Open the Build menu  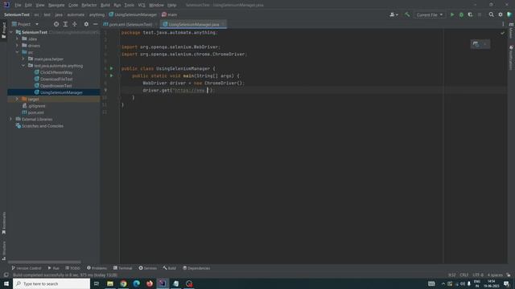[x=105, y=5]
